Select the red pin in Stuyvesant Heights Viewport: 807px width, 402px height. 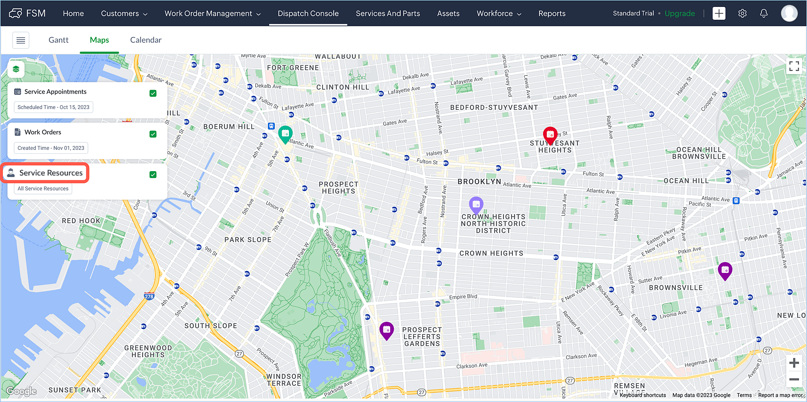[550, 136]
